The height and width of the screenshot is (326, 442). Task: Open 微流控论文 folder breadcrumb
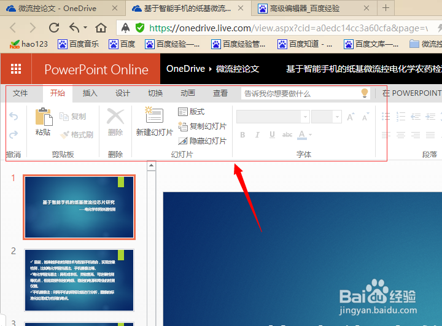238,69
